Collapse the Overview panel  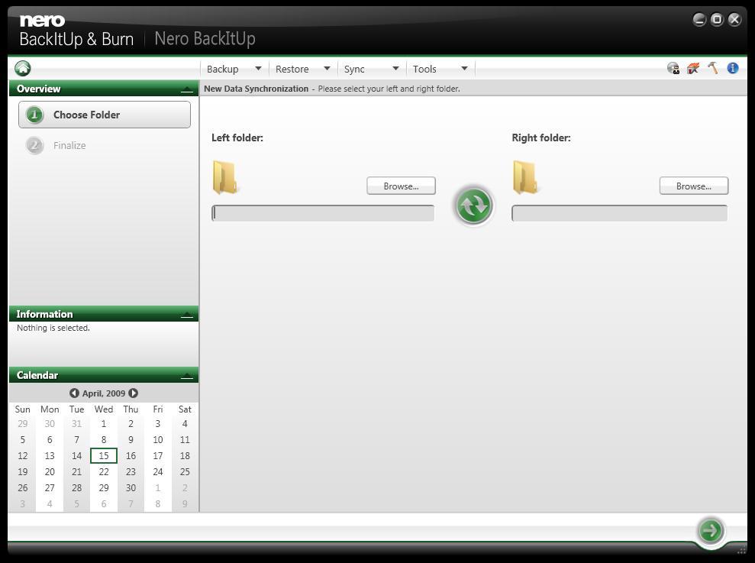click(x=187, y=89)
